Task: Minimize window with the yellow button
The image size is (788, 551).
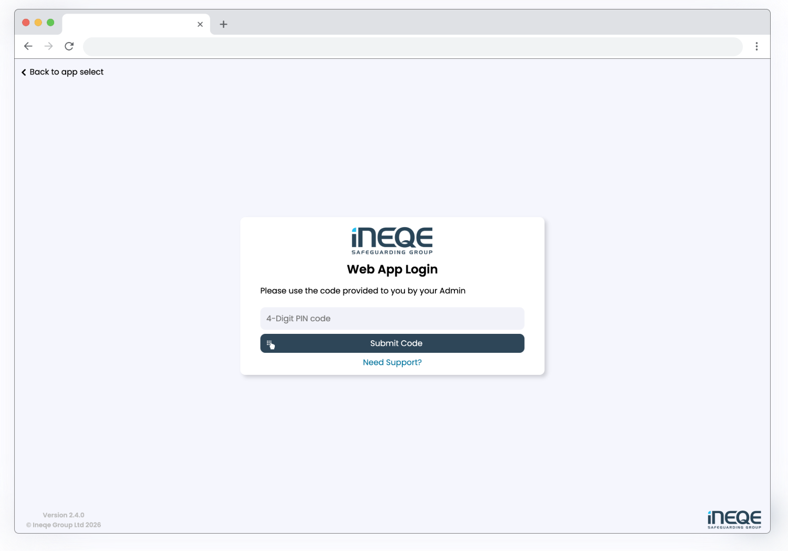Action: tap(38, 23)
